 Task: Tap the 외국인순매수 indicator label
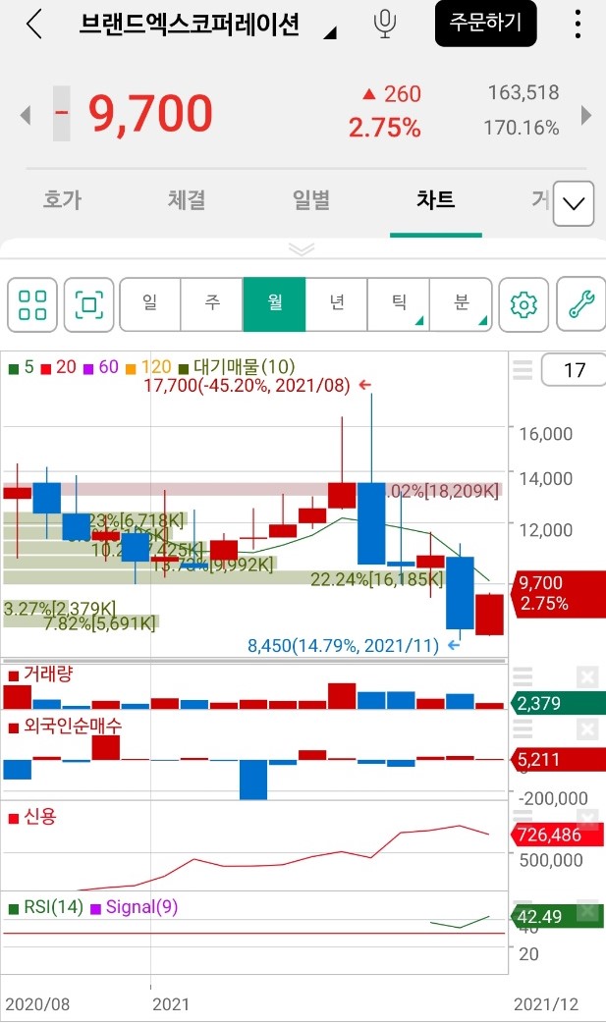[65, 726]
